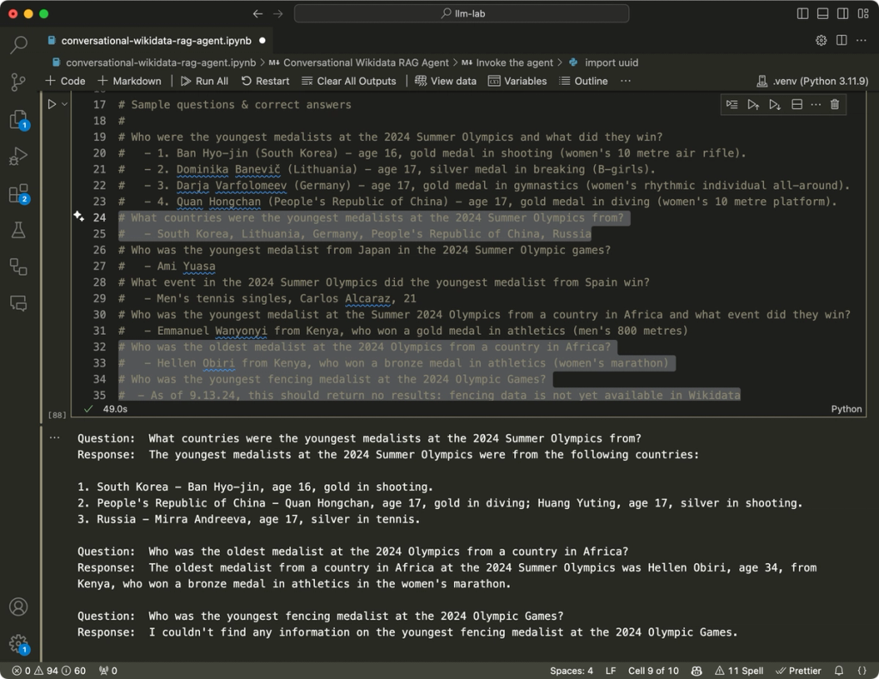Screen dimensions: 879x679
Task: Click line 29 Carlos Alcaraz comment
Action: 267,298
